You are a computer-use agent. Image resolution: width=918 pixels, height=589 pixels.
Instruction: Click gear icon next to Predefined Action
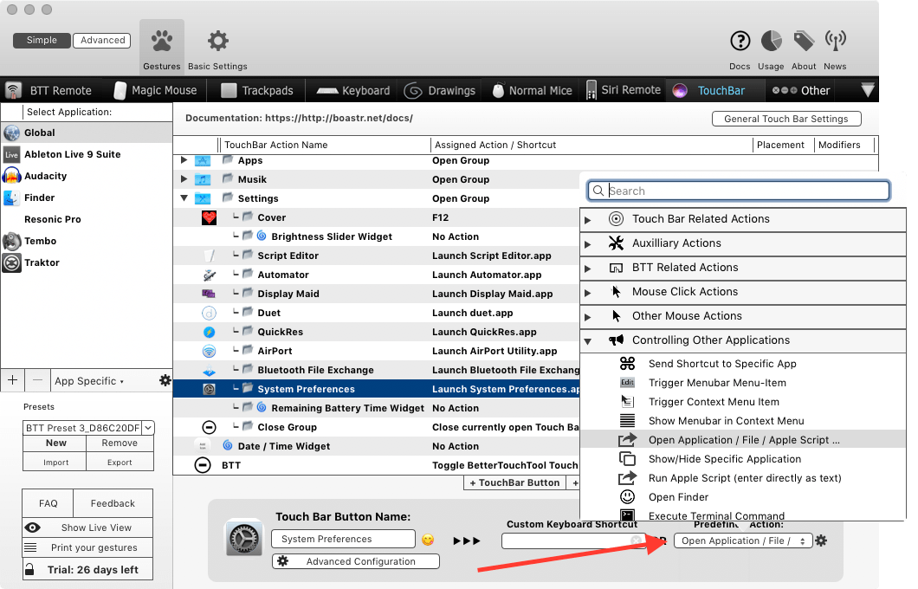point(821,540)
